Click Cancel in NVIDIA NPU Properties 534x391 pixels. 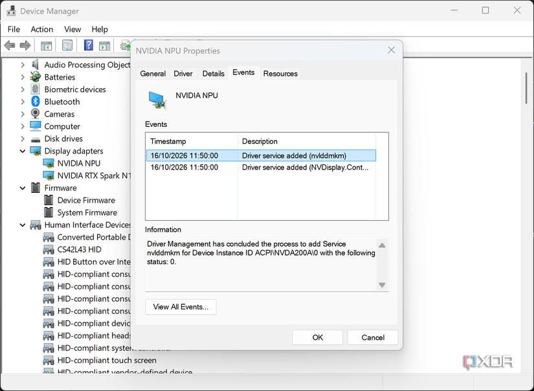click(373, 337)
